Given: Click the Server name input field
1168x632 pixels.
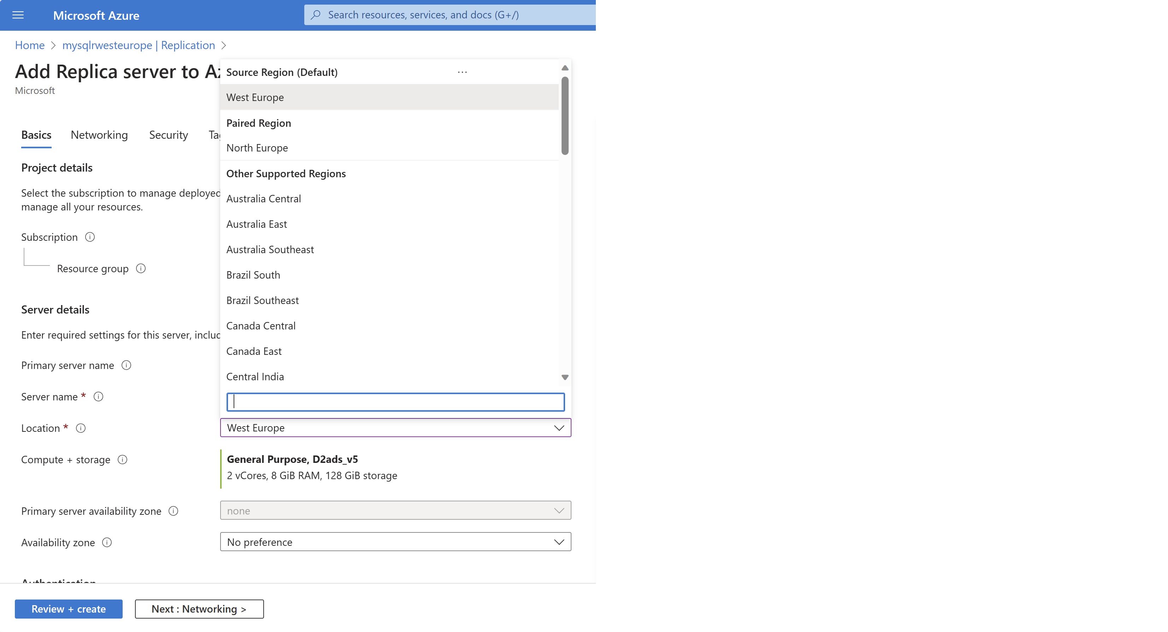Looking at the screenshot, I should (395, 401).
